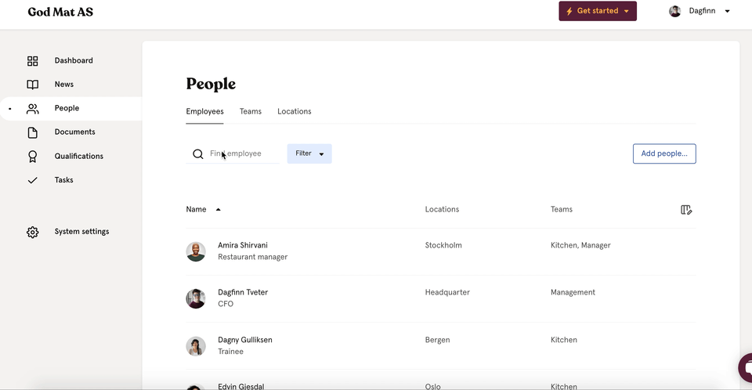Screen dimensions: 752x390
Task: Click the System settings gear icon
Action: tap(33, 232)
